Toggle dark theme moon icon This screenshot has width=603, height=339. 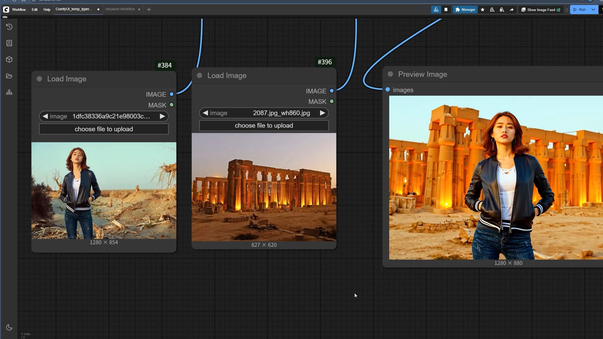coord(9,327)
